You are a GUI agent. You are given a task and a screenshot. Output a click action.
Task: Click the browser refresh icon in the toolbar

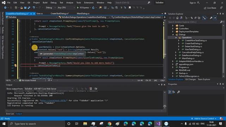click(x=93, y=8)
